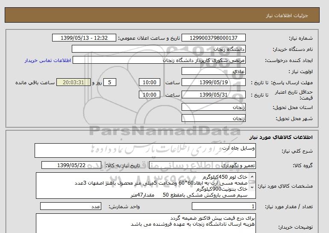329x233 pixels.
Task: Click the scroll up arrow in goods specifications
Action: coord(252,177)
